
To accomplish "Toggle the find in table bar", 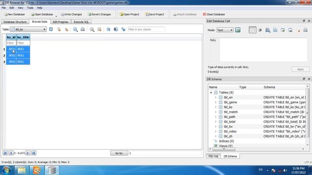I will pyautogui.click(x=108, y=29).
